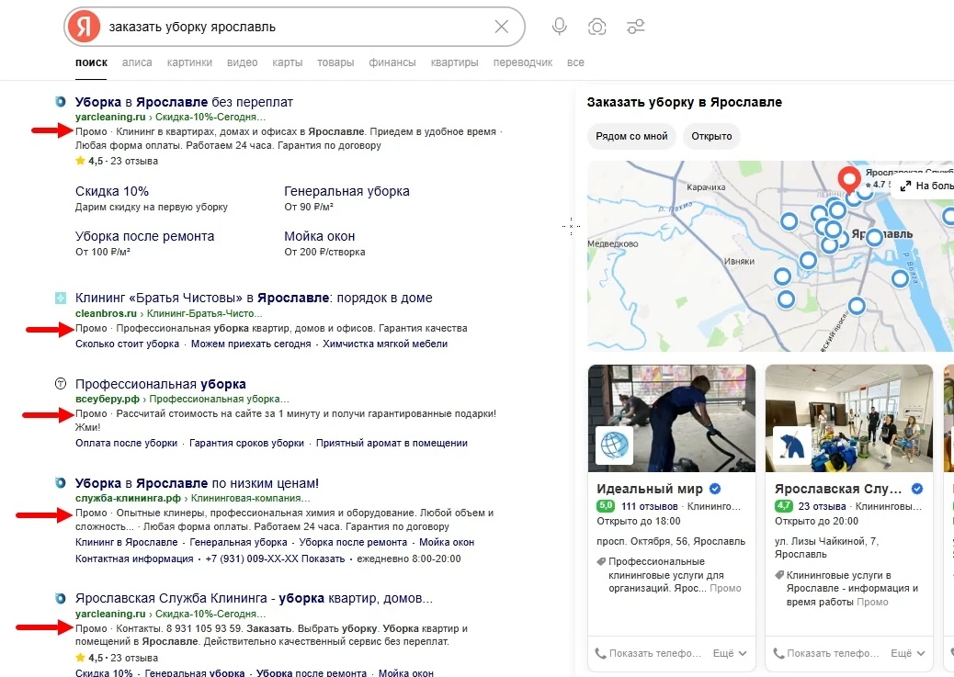Show phone on Ярославская Служба card
This screenshot has width=954, height=677.
tap(825, 653)
